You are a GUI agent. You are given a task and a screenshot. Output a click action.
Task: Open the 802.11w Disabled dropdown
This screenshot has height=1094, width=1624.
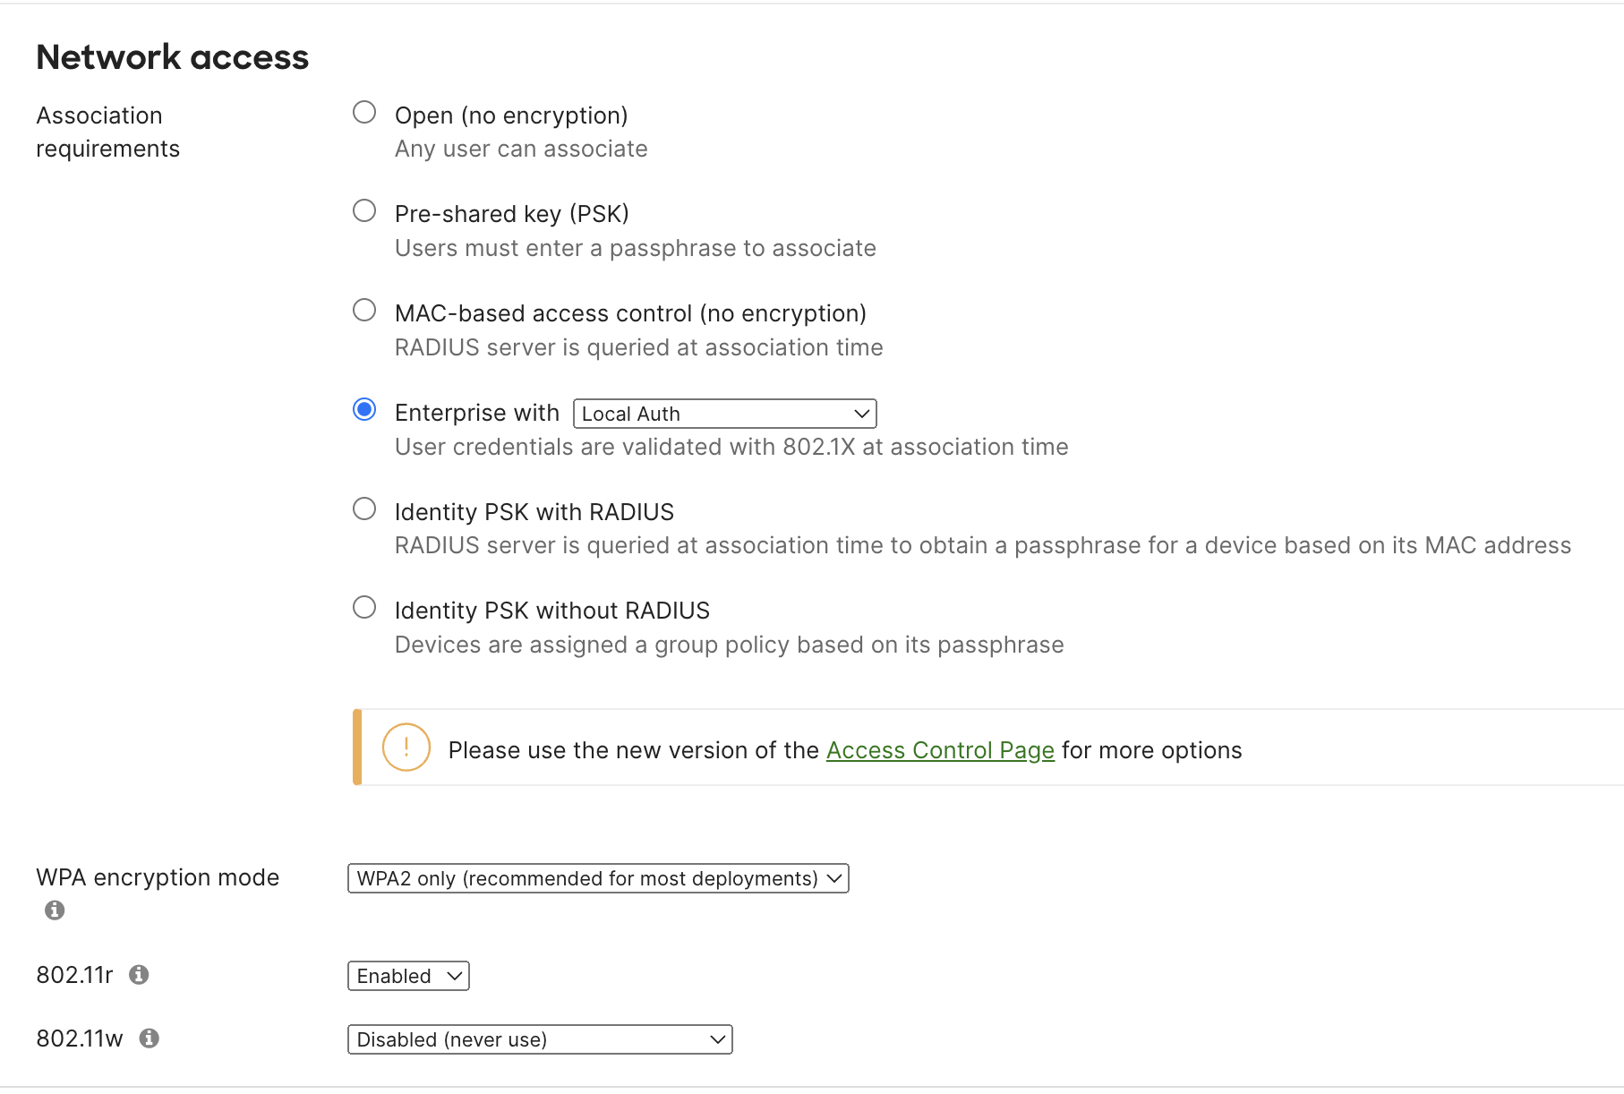(x=539, y=1038)
